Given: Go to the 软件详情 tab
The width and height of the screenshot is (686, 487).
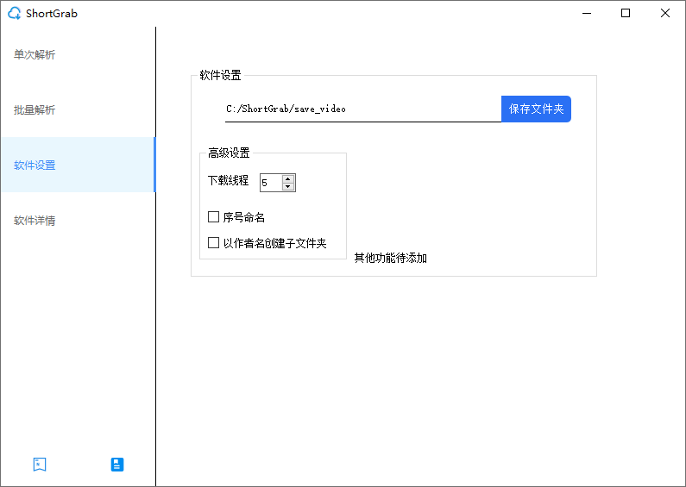Looking at the screenshot, I should [35, 221].
